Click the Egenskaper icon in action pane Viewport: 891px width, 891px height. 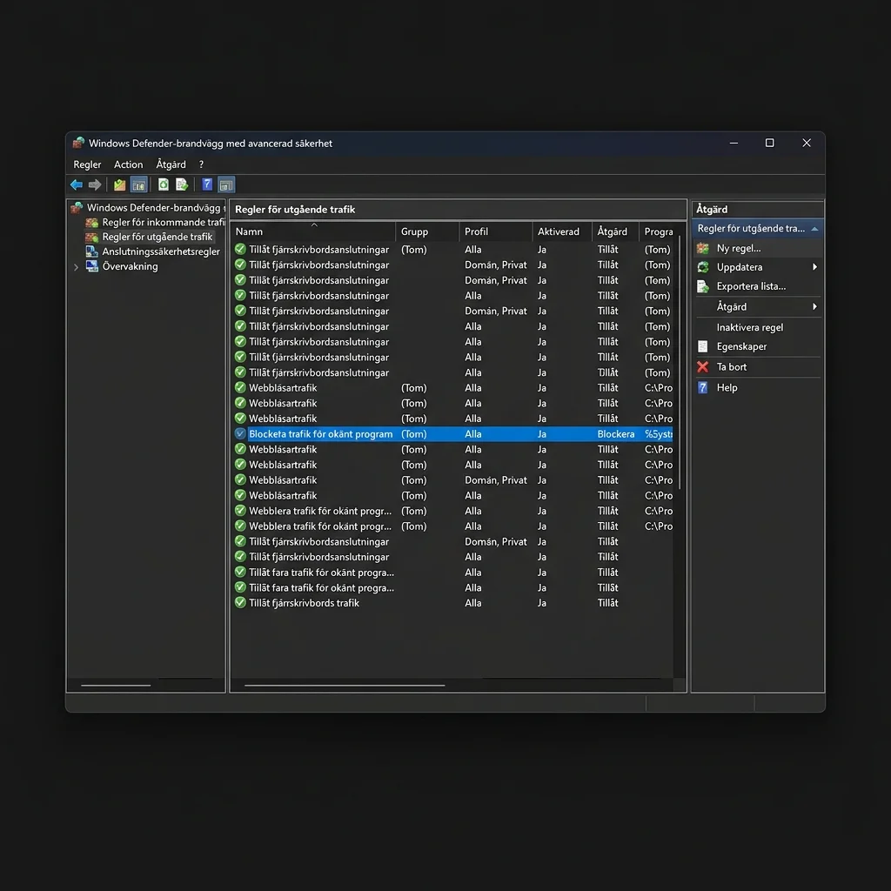(703, 346)
